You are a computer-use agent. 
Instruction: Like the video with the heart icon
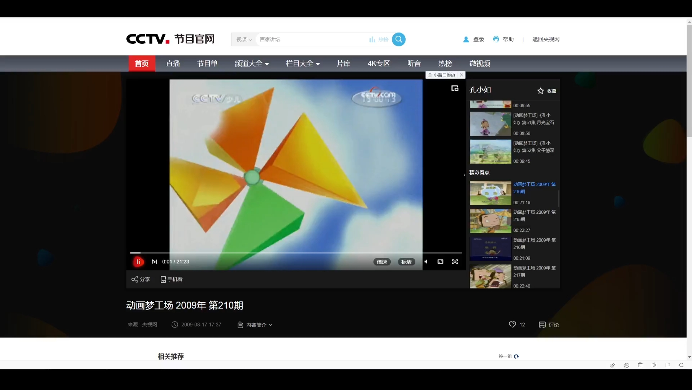[512, 325]
